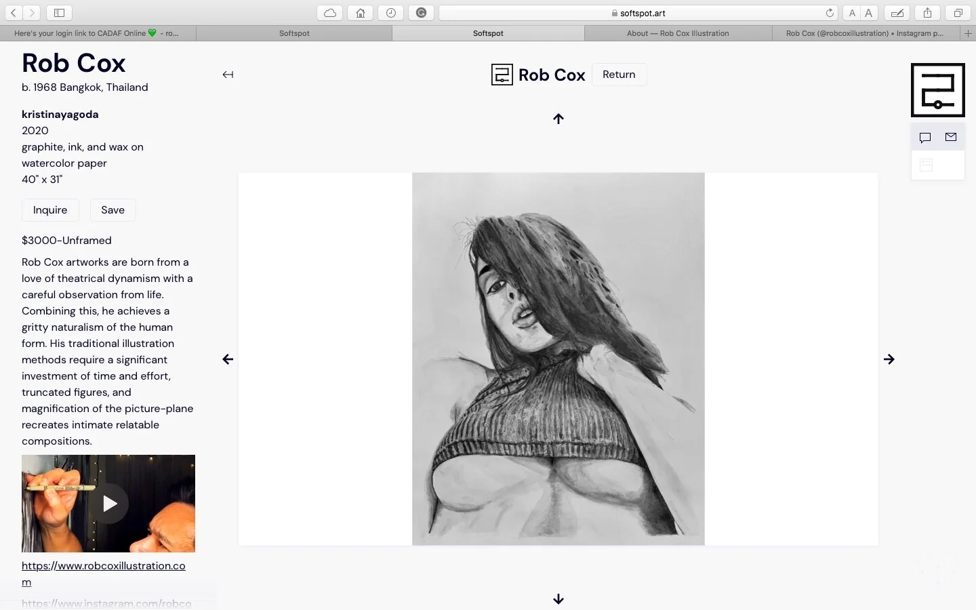This screenshot has height=610, width=976.
Task: Click the markup pen toolbar icon
Action: click(897, 12)
